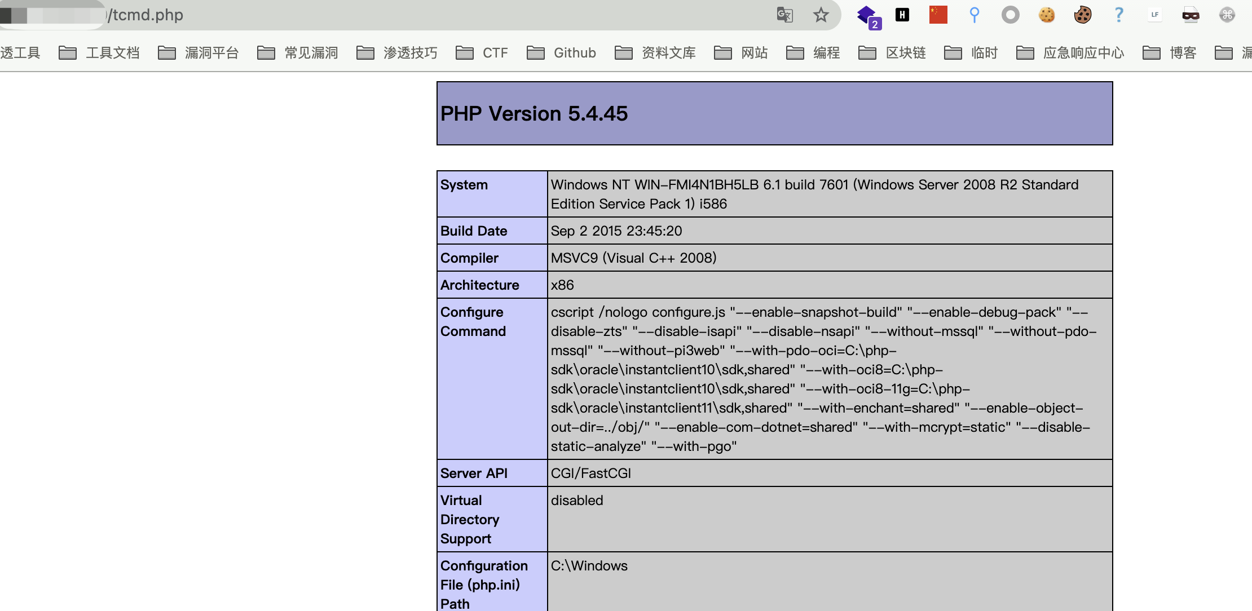
Task: Click the address bar showing /tcmd.php
Action: [x=395, y=15]
